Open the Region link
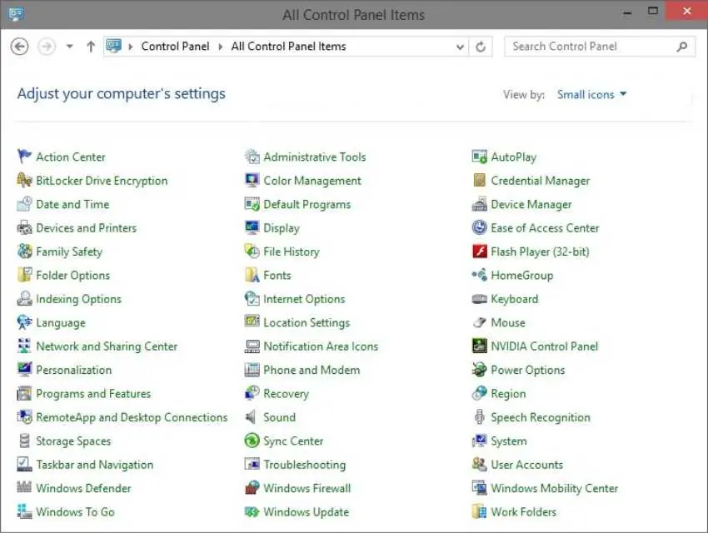Screen dimensions: 708x533 tap(508, 394)
